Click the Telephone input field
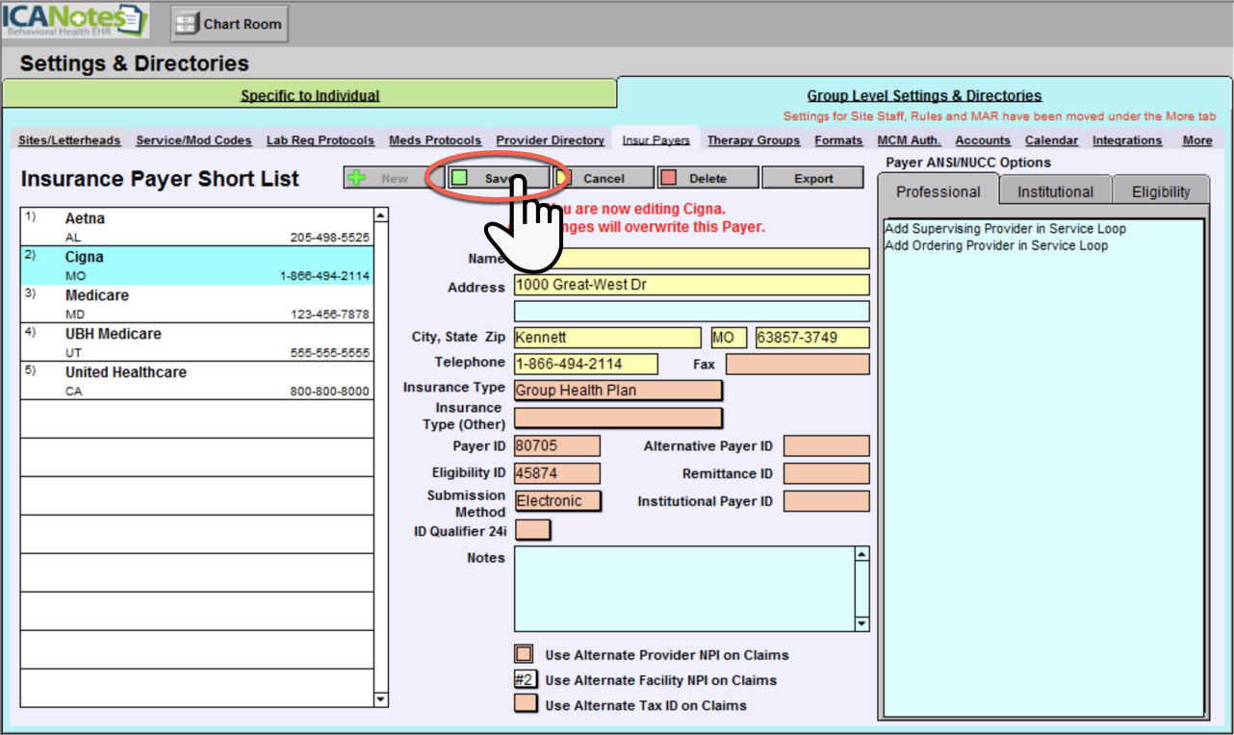The image size is (1234, 735). pos(585,364)
